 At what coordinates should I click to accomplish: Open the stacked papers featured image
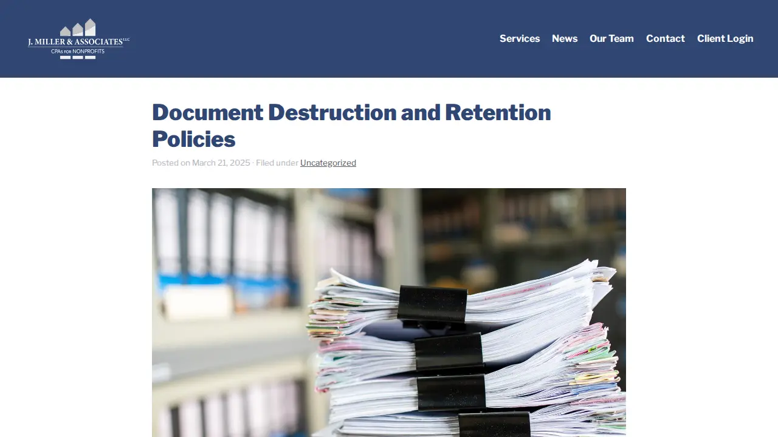pos(389,313)
